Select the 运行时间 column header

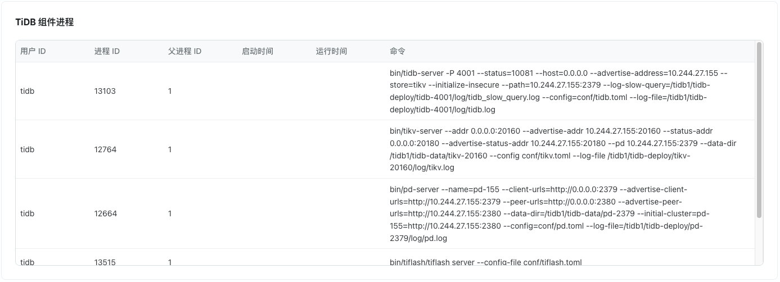(331, 51)
